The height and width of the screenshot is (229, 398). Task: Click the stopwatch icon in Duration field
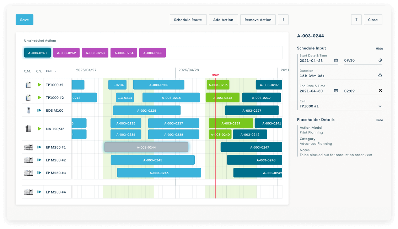coord(380,76)
